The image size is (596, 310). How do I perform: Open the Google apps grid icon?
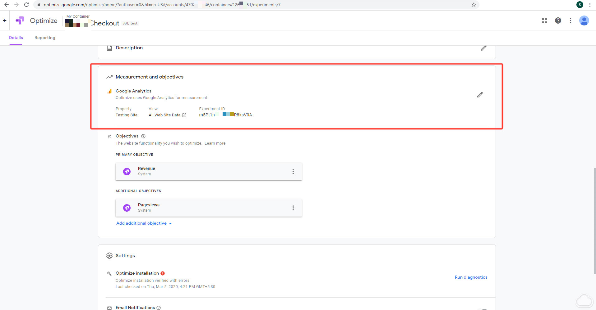click(x=544, y=21)
